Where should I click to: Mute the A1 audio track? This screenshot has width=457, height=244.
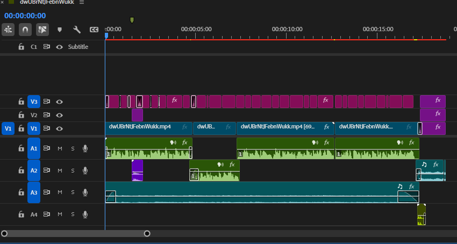coord(60,149)
